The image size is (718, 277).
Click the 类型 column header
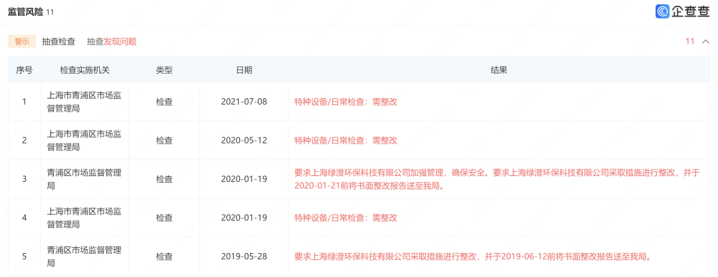[x=164, y=70]
